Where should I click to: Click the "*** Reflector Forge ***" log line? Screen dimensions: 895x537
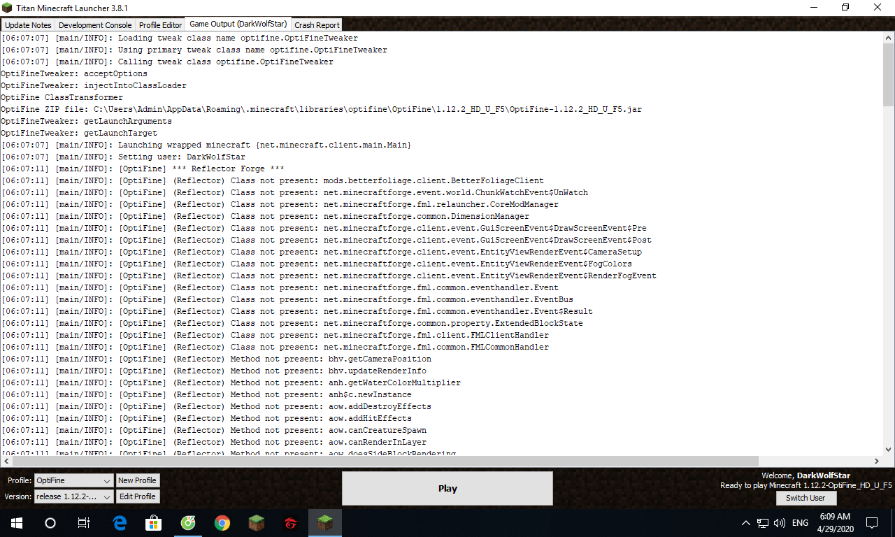pos(143,169)
